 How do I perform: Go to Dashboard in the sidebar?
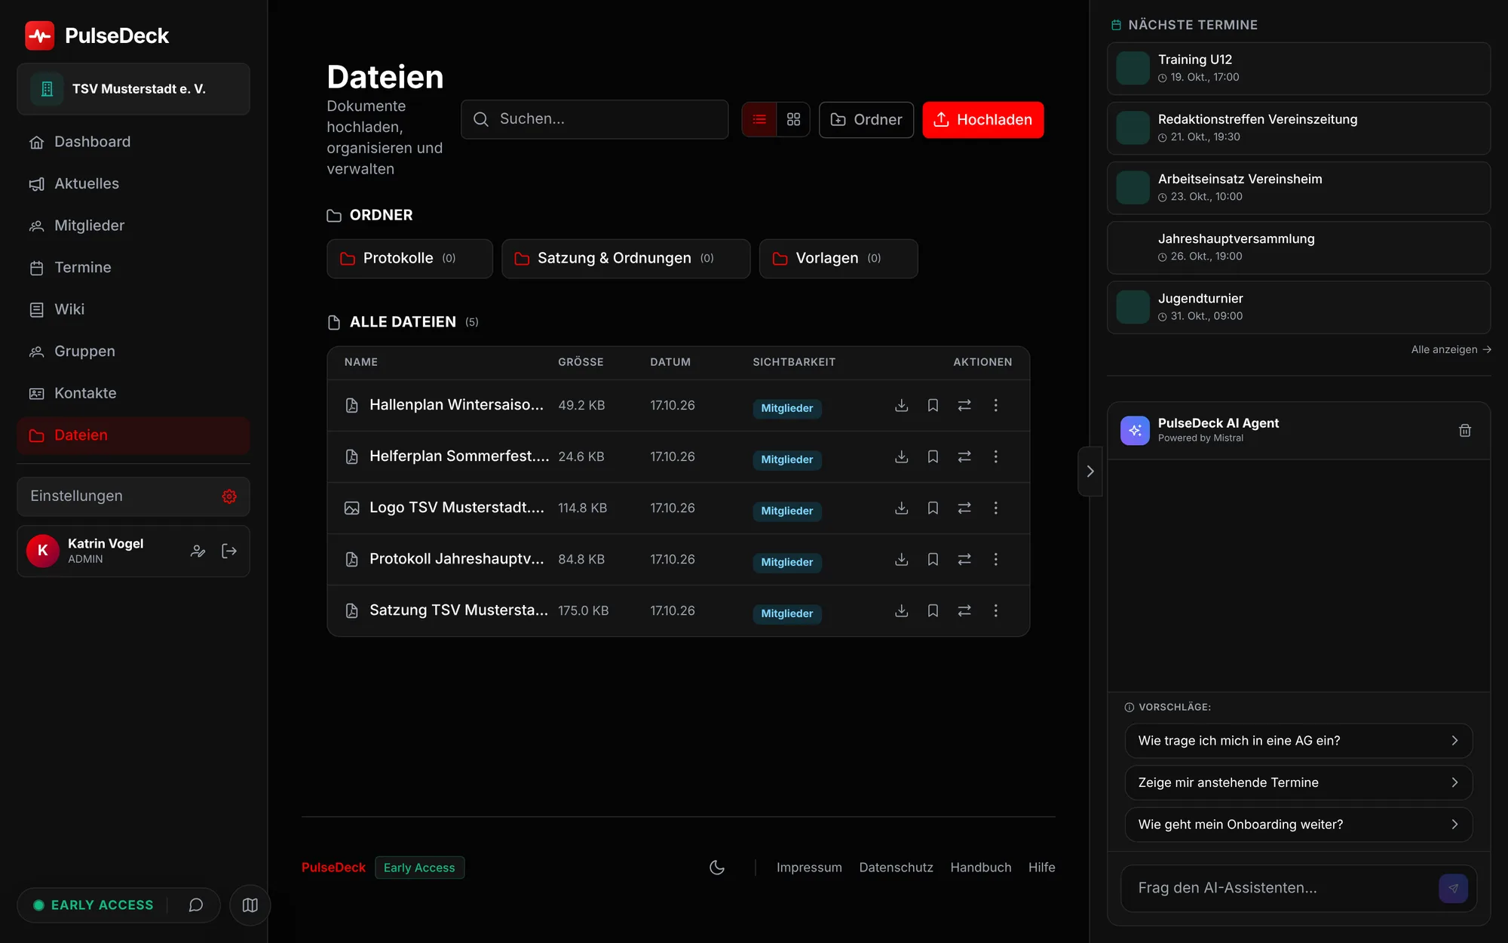tap(133, 142)
